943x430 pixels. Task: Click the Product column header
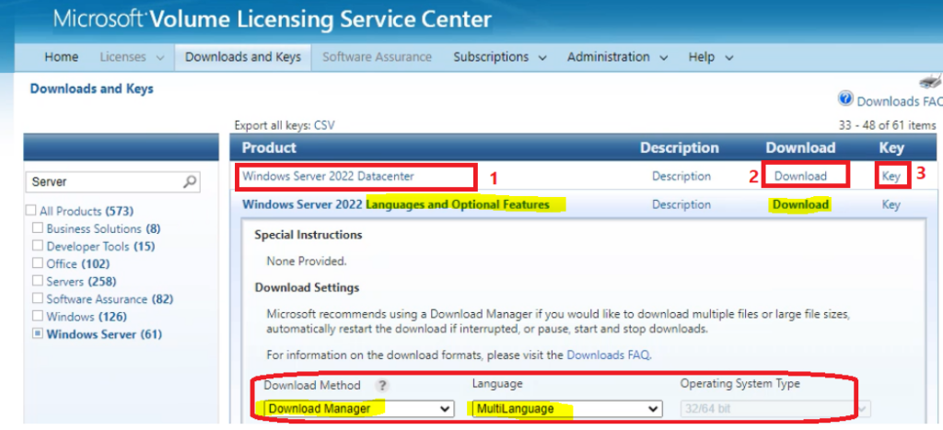click(269, 147)
